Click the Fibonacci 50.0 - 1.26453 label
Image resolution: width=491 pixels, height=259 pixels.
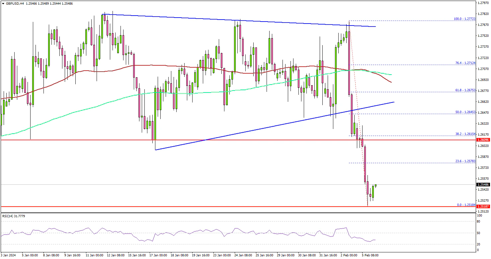point(465,112)
